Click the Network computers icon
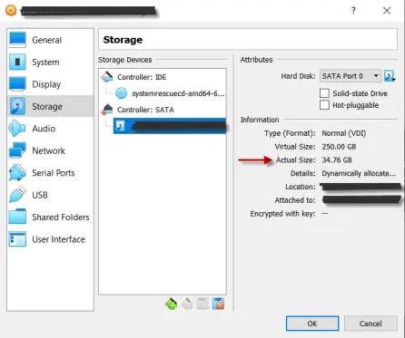Viewport: 405px width, 338px height. [17, 150]
